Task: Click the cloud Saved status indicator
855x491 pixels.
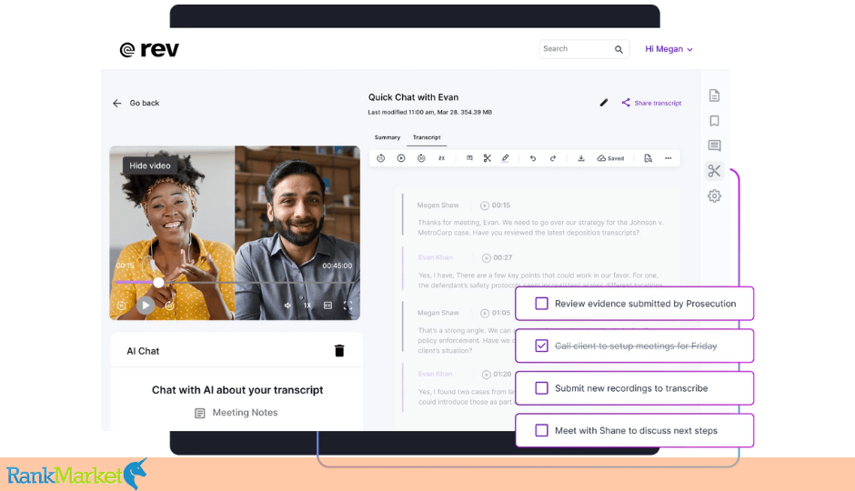Action: click(x=610, y=158)
